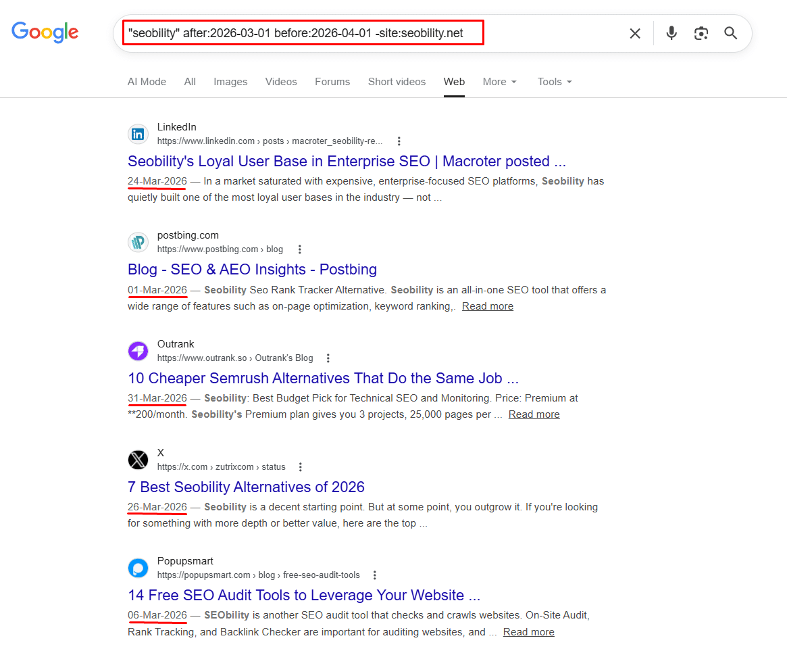Click the linkedin.com posts URL breadcrumb
The height and width of the screenshot is (653, 787).
click(270, 141)
